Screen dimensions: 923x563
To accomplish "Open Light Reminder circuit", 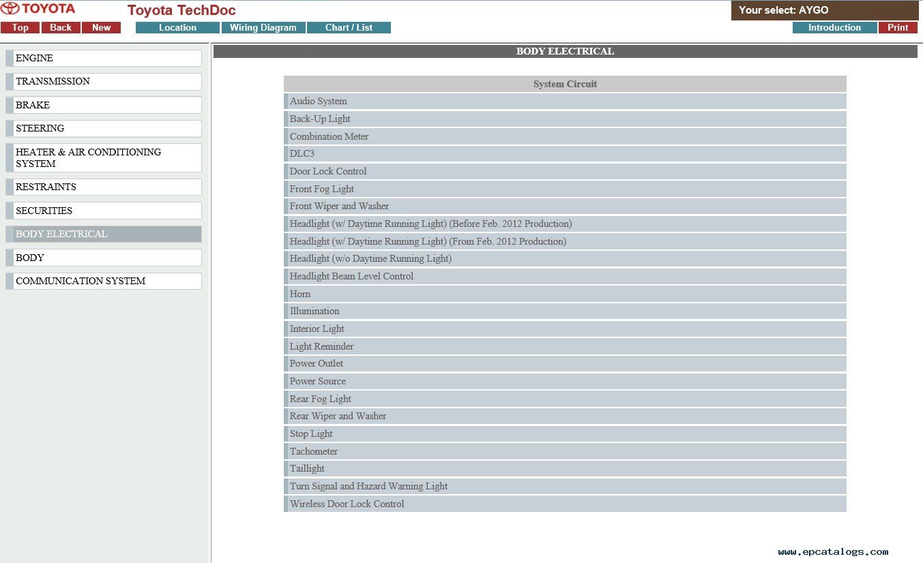I will click(565, 346).
